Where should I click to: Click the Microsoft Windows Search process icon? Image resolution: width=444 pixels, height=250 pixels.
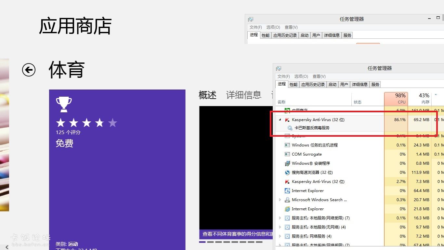click(287, 200)
